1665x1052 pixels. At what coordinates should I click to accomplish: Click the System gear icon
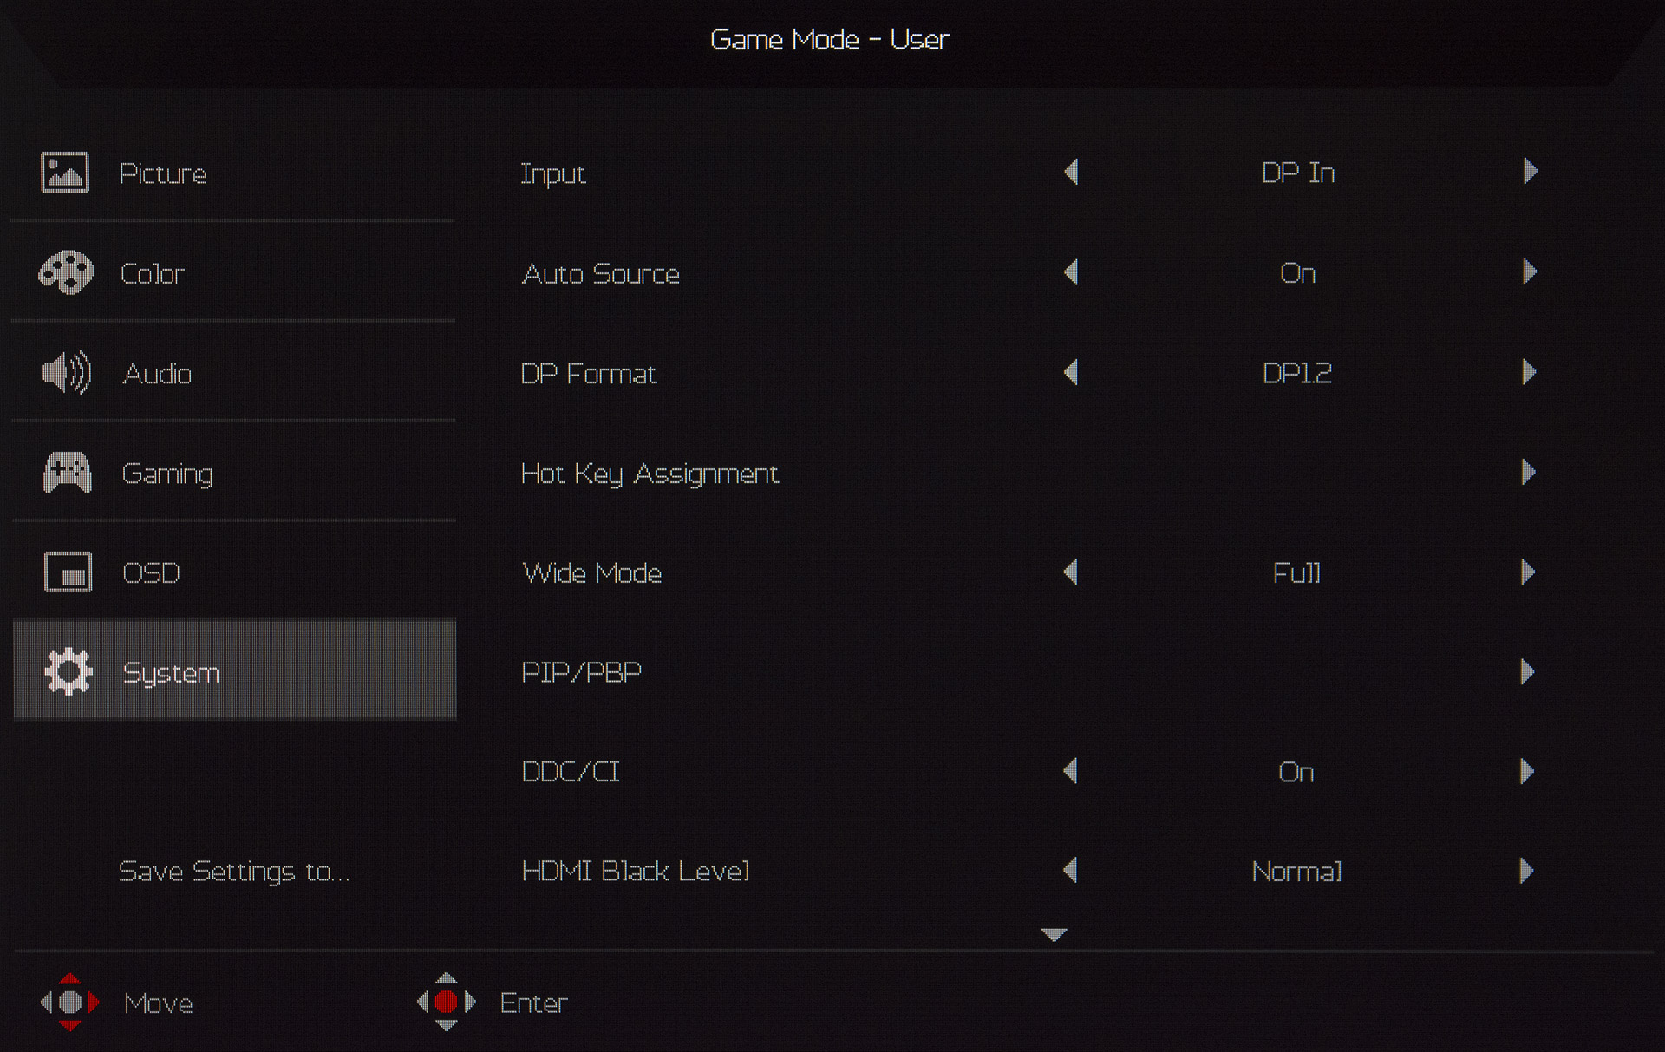point(68,671)
